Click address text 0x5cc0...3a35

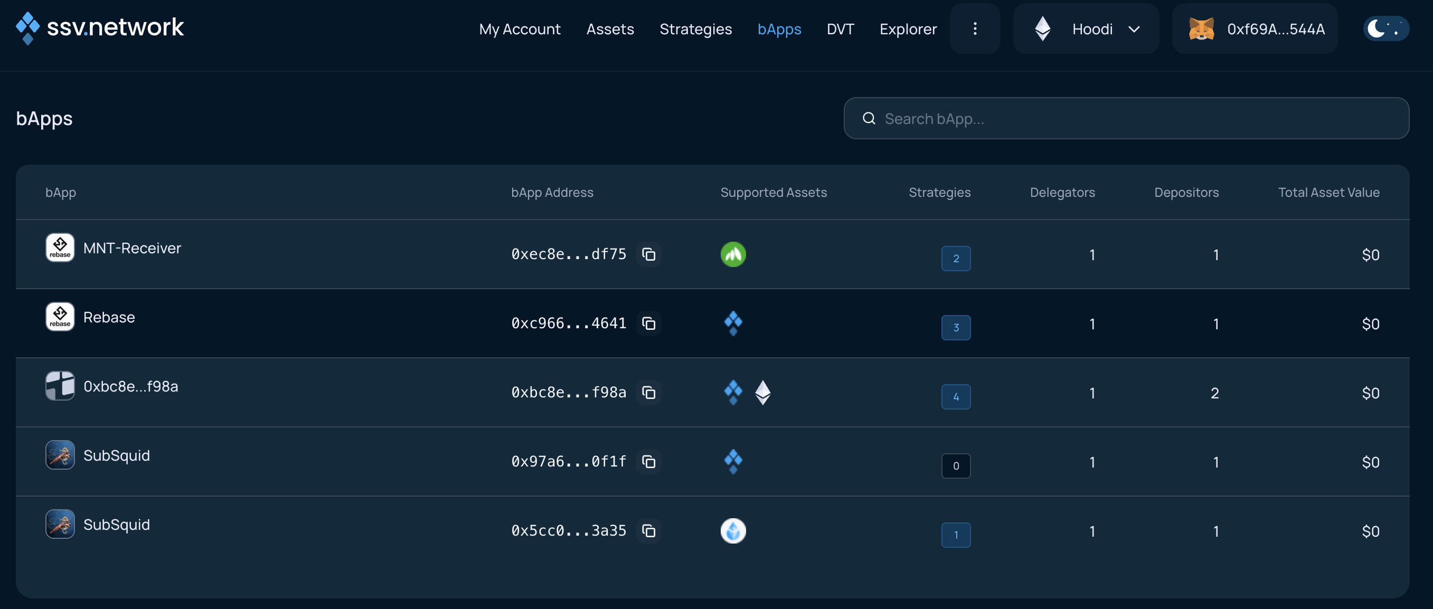(569, 530)
